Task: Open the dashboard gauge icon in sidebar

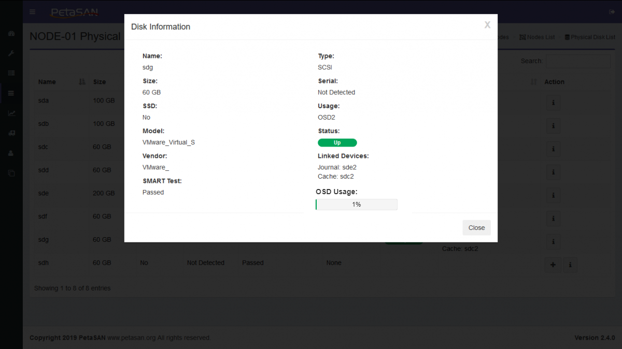Action: click(11, 34)
